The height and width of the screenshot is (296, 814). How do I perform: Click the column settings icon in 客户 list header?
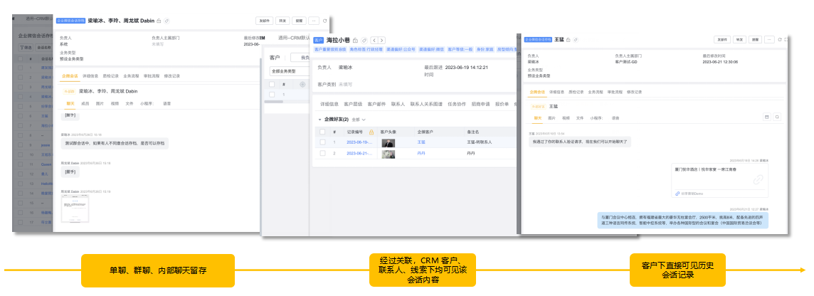point(302,84)
